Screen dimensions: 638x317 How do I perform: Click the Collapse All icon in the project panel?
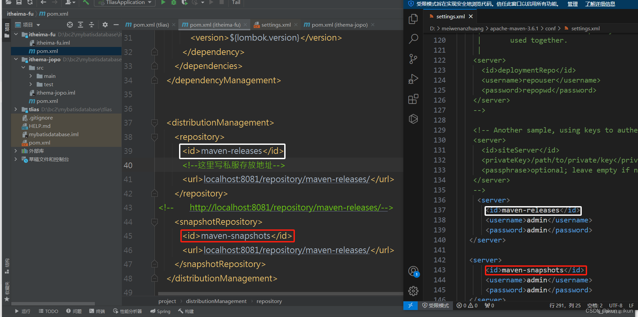click(92, 25)
